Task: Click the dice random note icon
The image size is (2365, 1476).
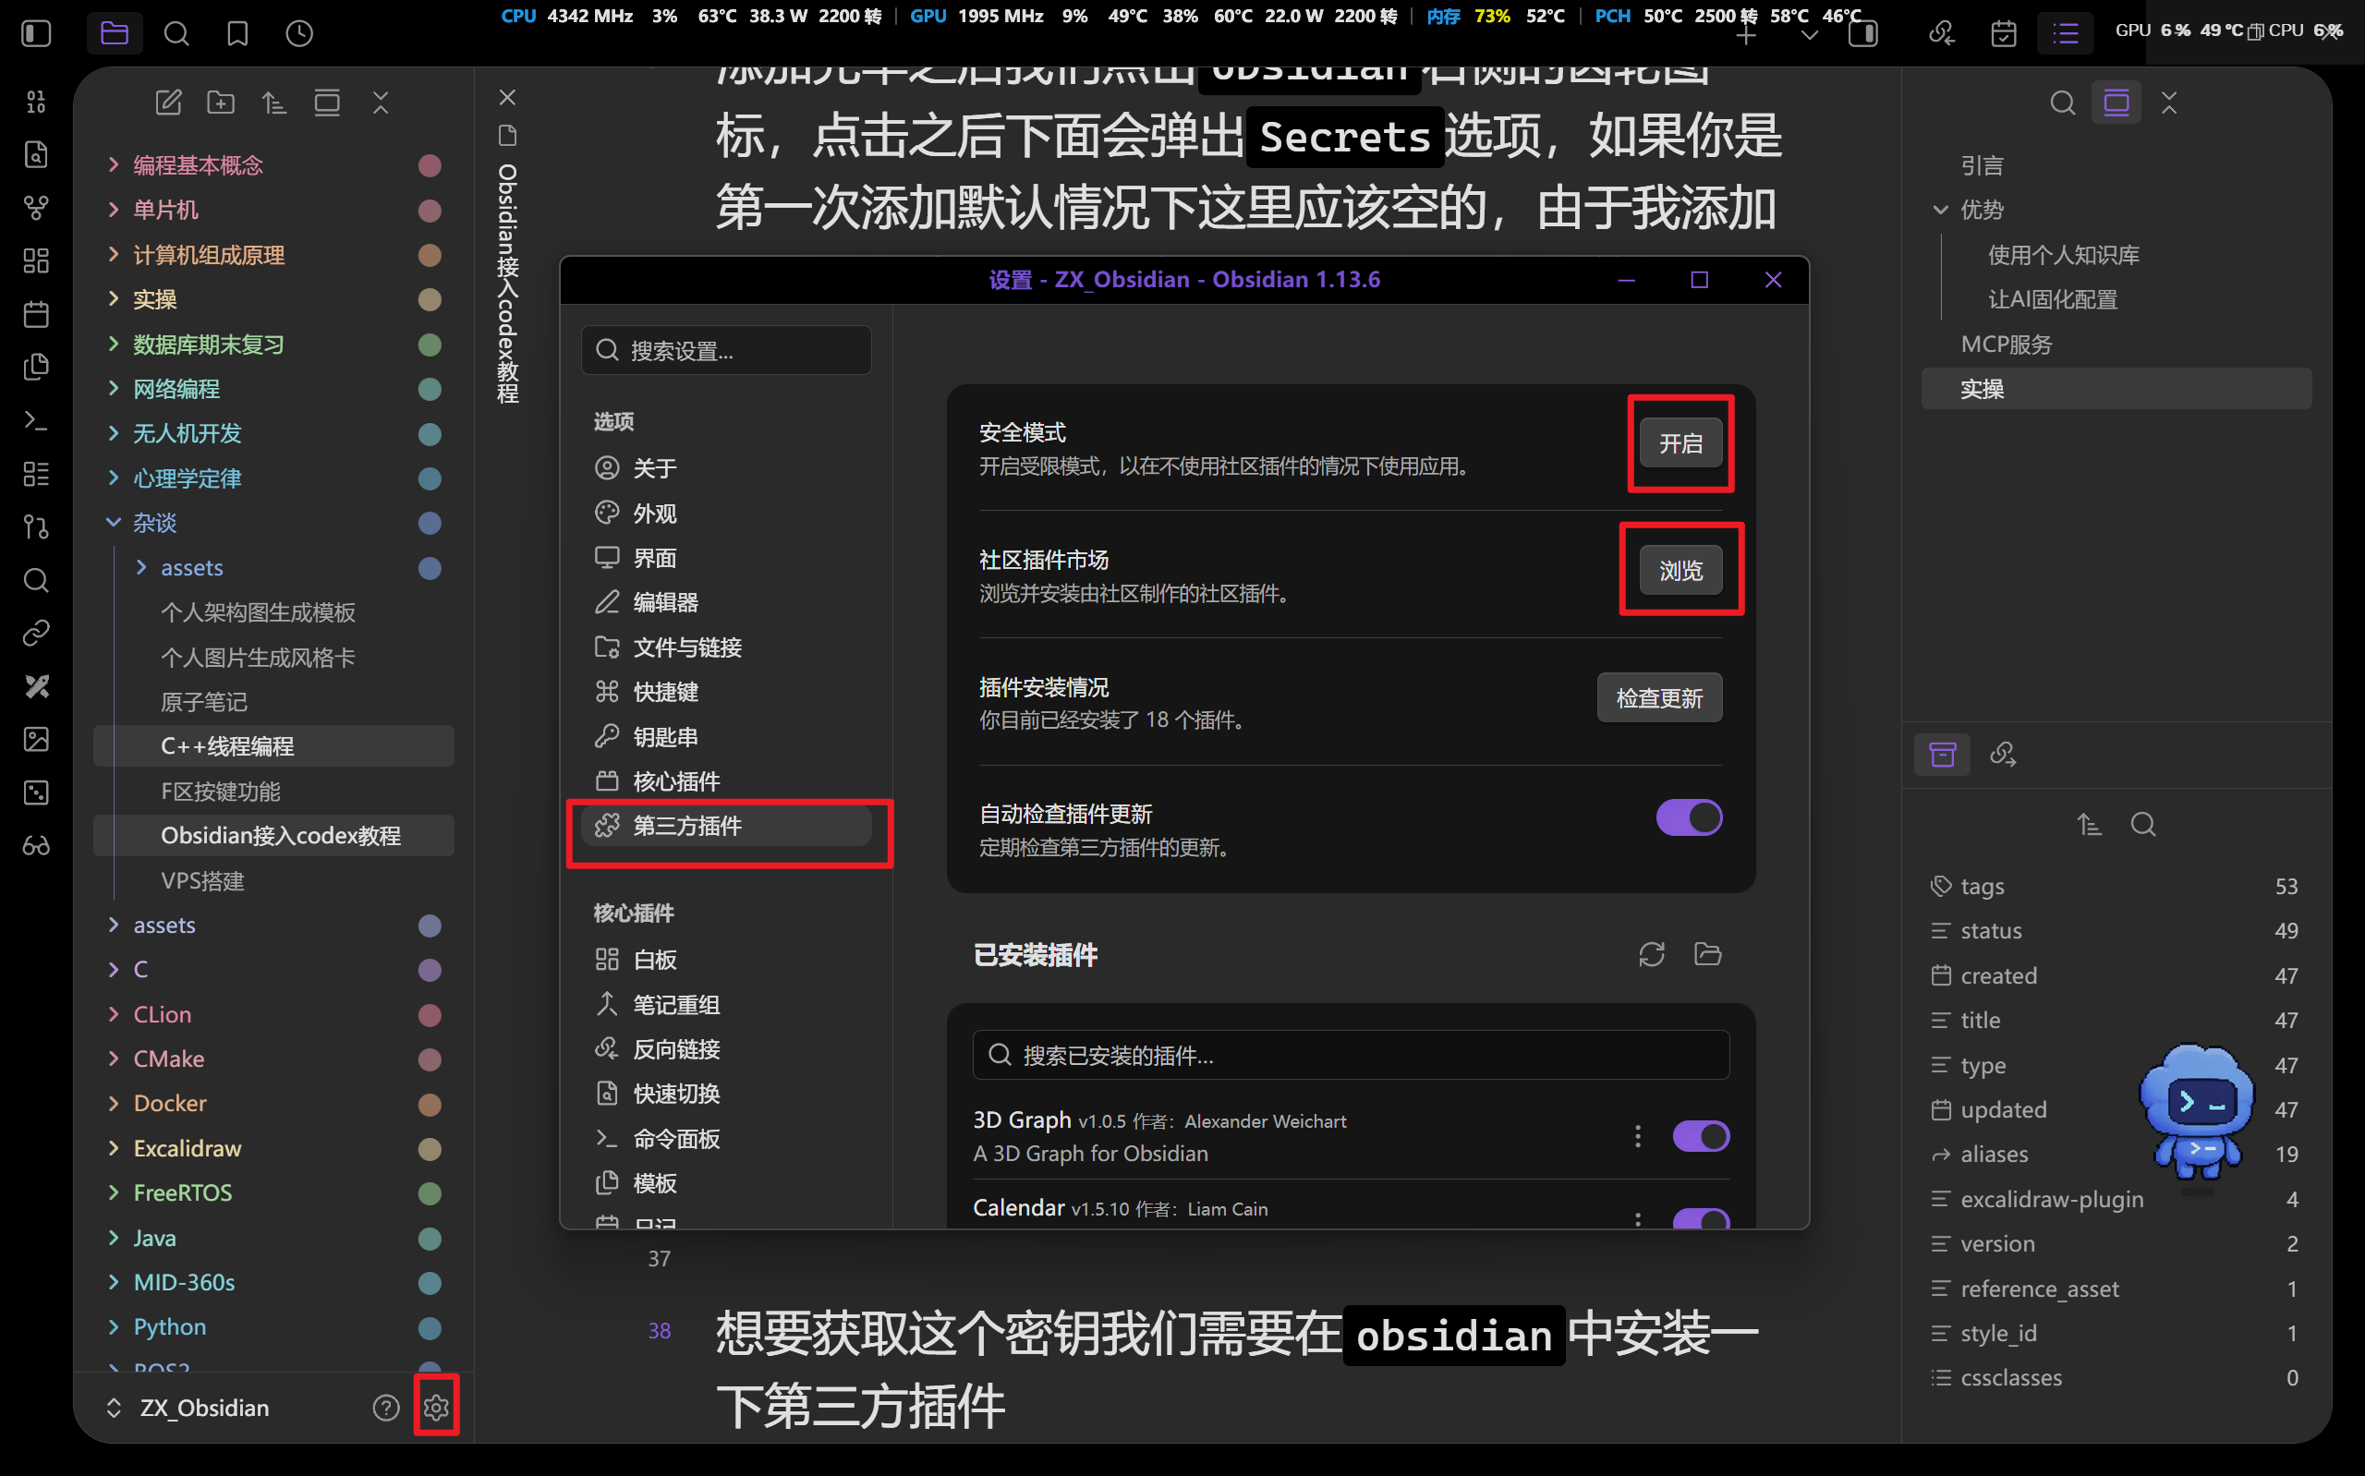Action: point(36,792)
